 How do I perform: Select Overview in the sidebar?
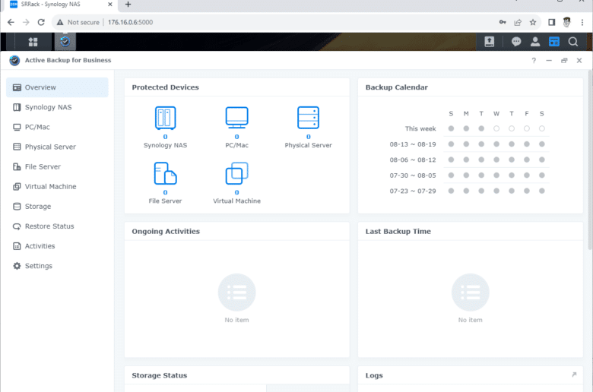pos(57,87)
